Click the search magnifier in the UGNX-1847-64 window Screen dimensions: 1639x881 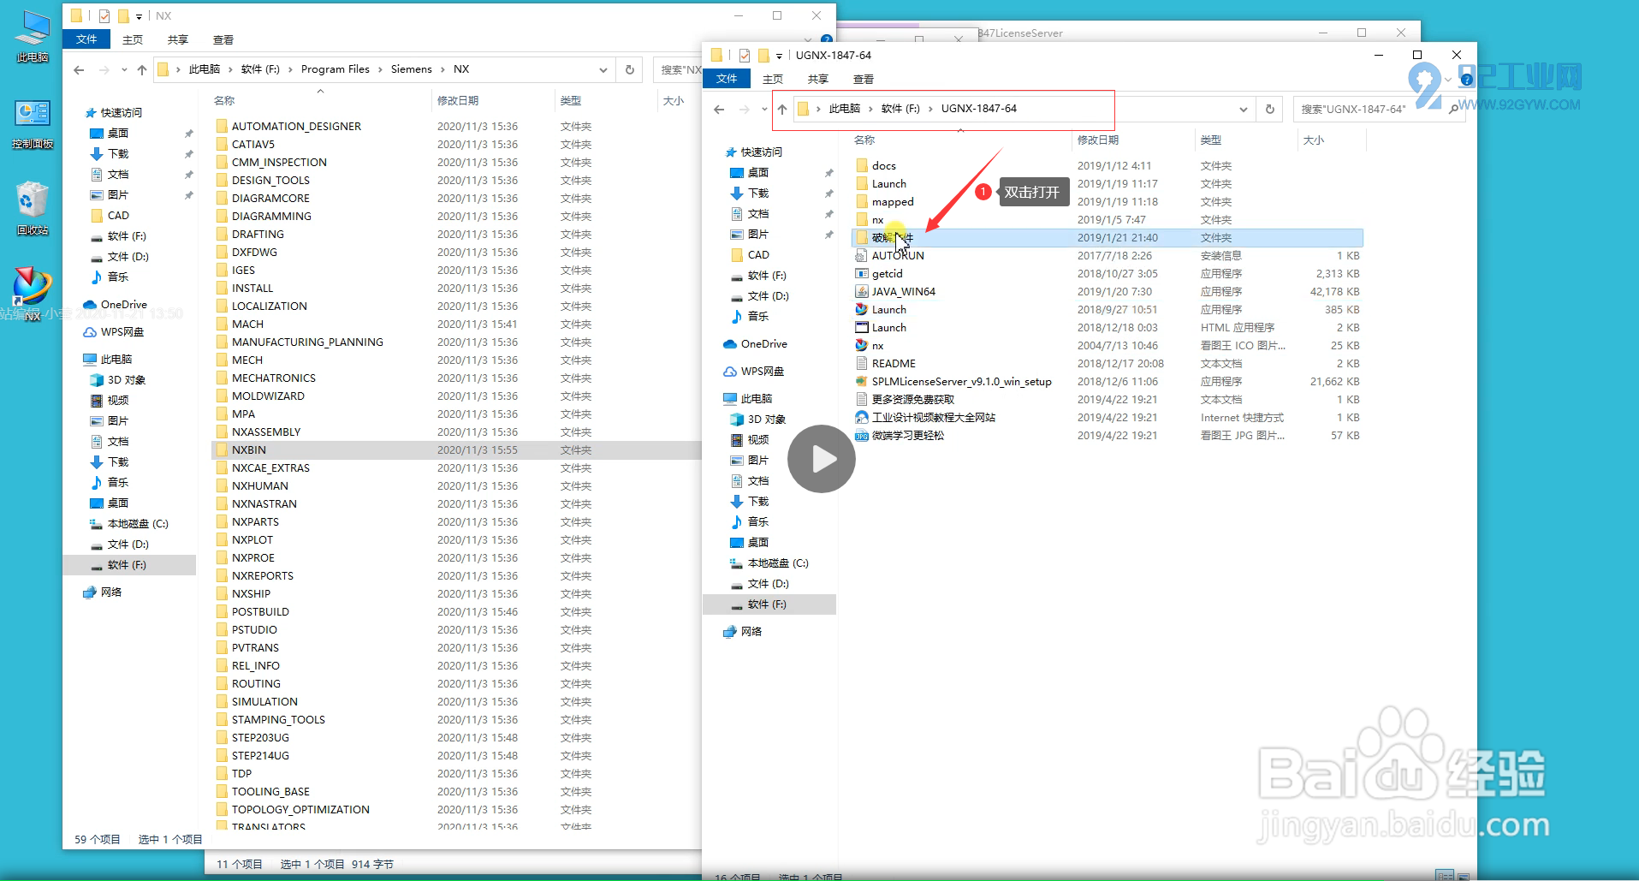pos(1453,109)
